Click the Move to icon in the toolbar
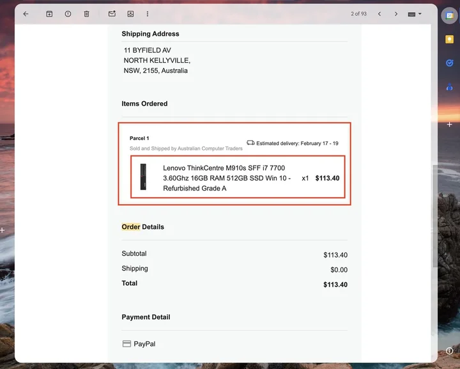The width and height of the screenshot is (460, 369). coord(130,14)
